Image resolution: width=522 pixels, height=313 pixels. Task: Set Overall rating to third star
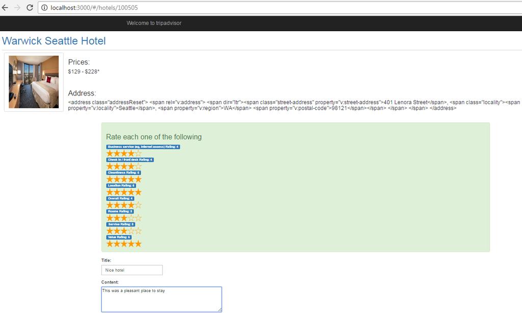tap(124, 205)
